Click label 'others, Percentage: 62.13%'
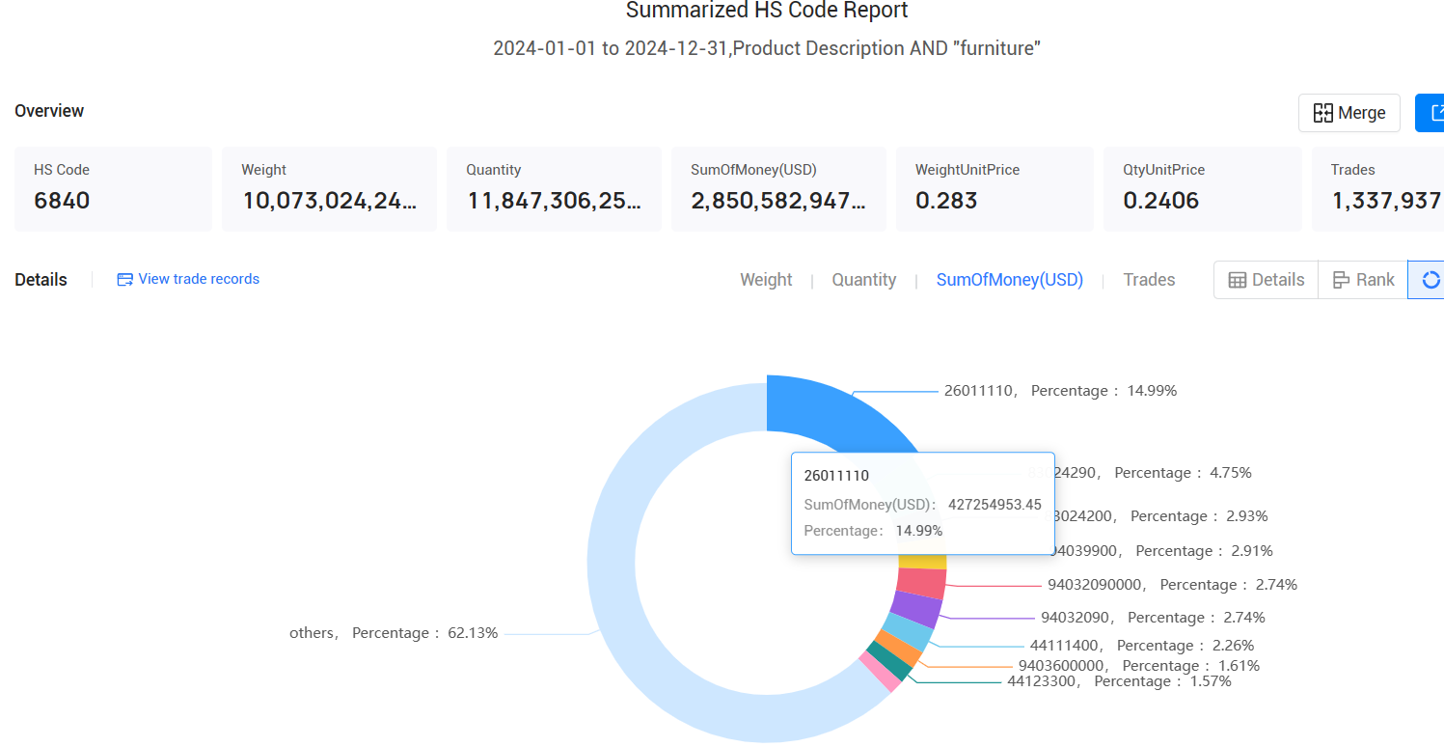1444x747 pixels. pos(394,633)
